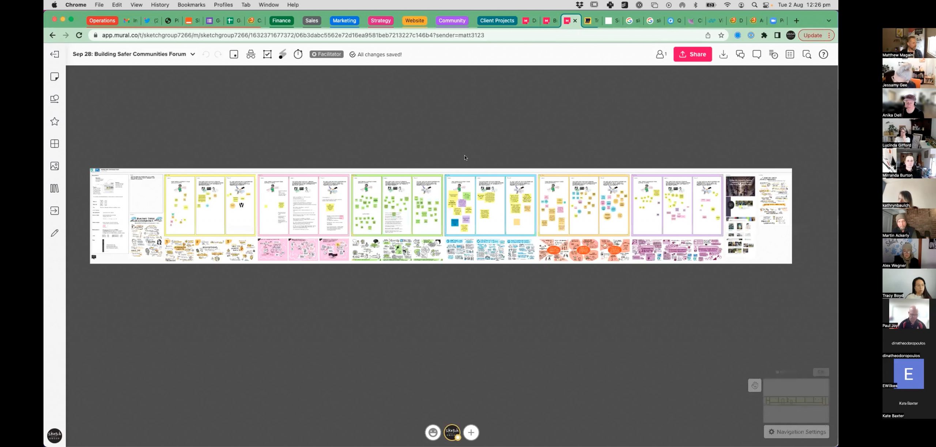
Task: Toggle private mode incognito icon
Action: pos(251,54)
